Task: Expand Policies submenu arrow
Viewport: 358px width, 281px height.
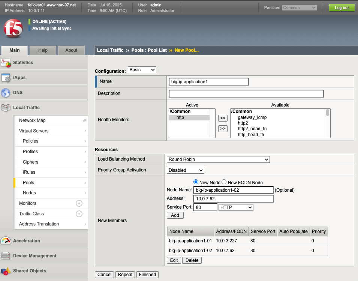Action: tap(85, 141)
